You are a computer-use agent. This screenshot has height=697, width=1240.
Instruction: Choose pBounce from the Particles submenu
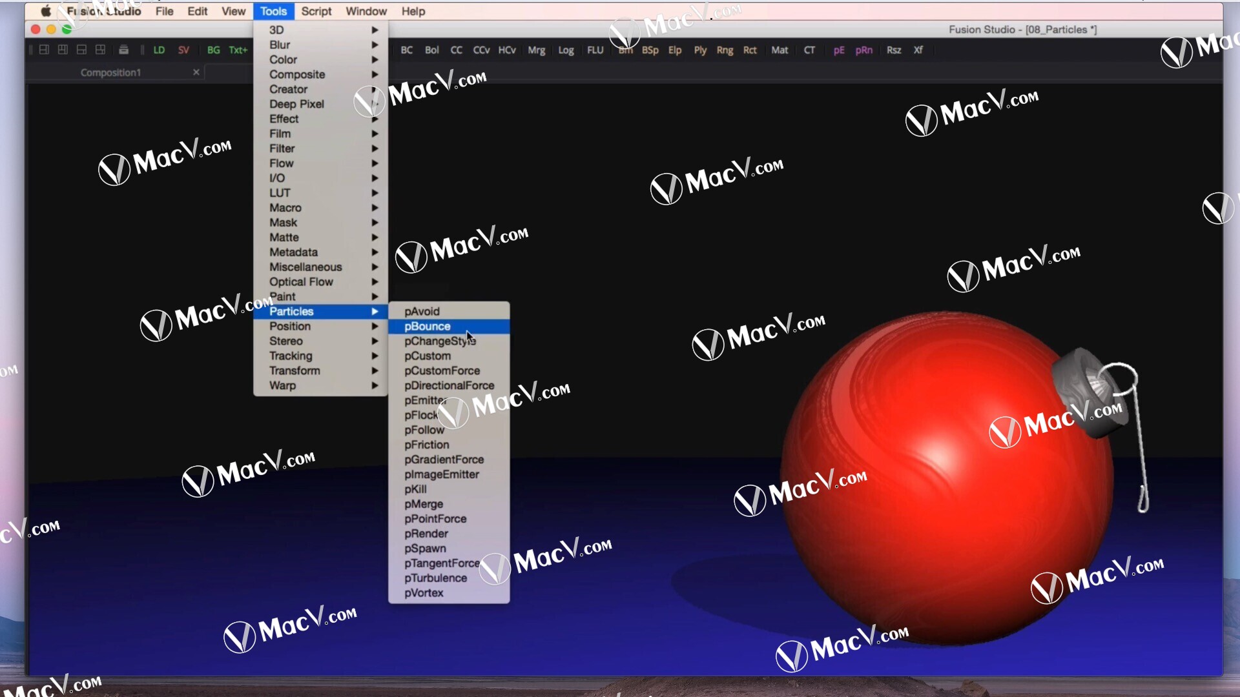[x=449, y=327]
